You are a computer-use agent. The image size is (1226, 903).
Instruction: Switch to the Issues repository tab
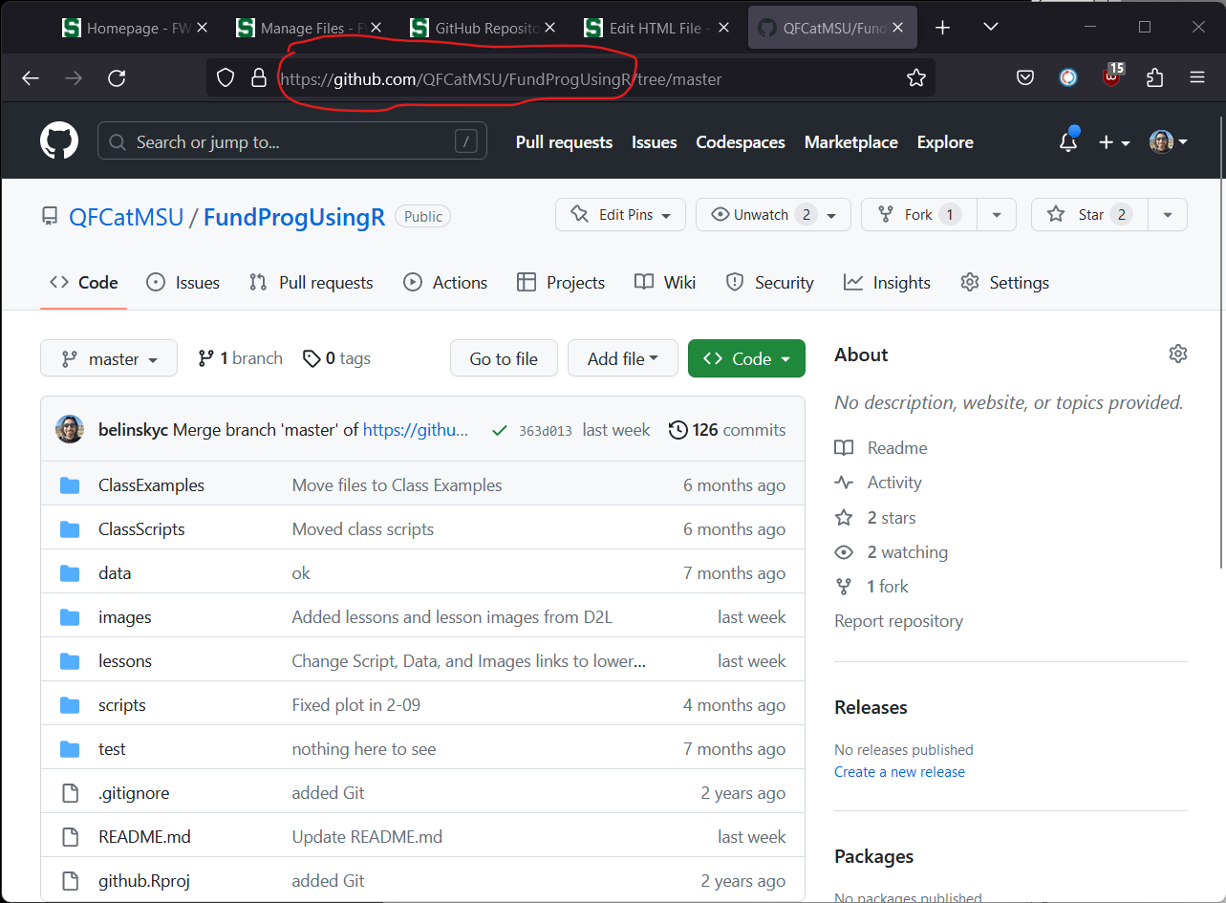point(183,283)
